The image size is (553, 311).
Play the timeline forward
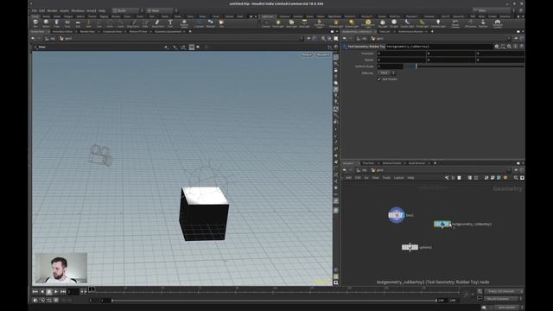click(x=55, y=292)
